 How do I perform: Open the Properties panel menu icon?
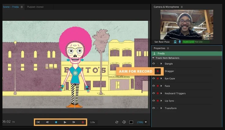tap(168, 48)
